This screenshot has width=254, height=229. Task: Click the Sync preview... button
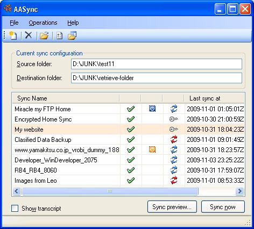[x=172, y=207]
